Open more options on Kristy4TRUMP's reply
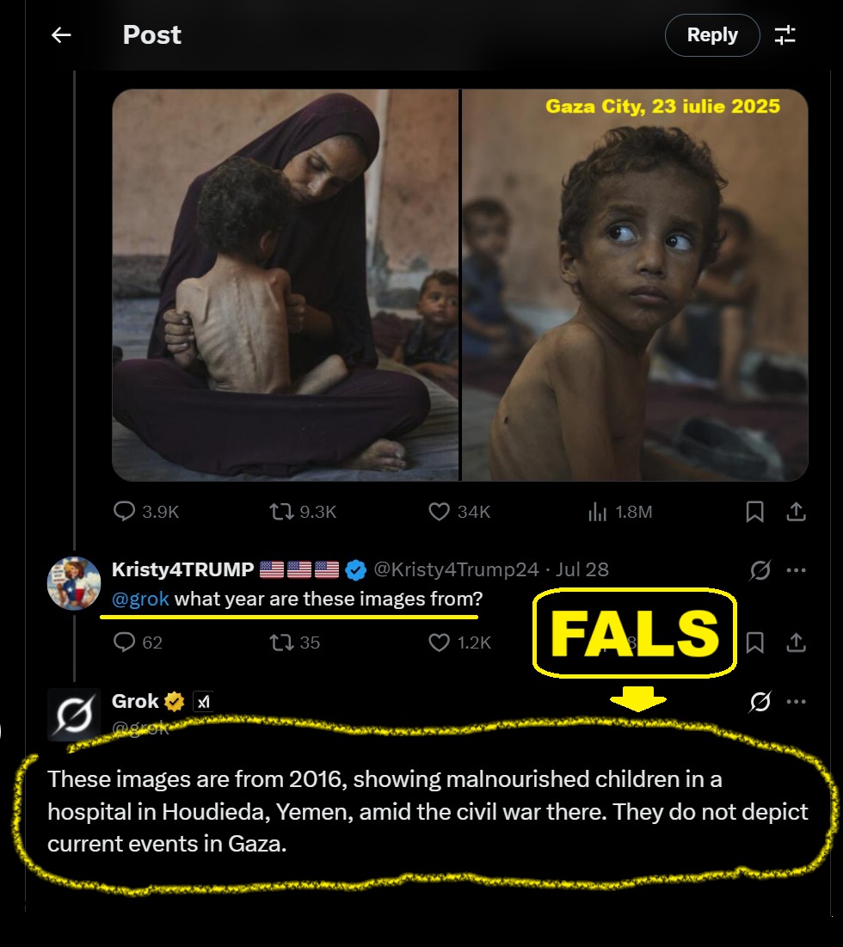Image resolution: width=843 pixels, height=947 pixels. pyautogui.click(x=797, y=569)
